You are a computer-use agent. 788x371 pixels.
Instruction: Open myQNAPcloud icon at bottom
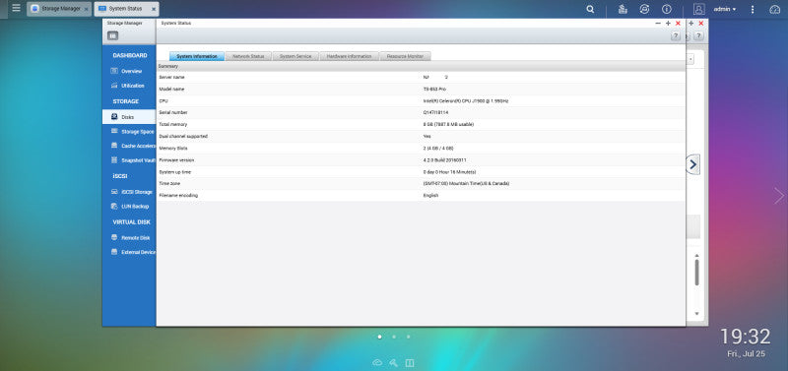point(377,362)
